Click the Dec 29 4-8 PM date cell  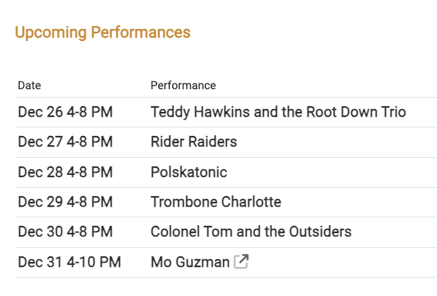[x=65, y=202]
